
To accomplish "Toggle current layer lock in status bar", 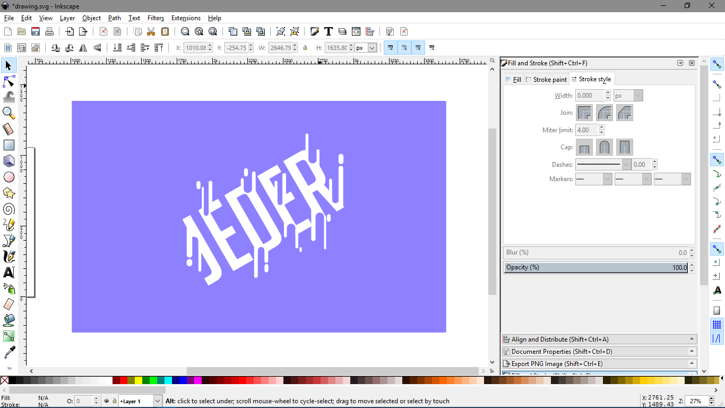I will pos(114,401).
